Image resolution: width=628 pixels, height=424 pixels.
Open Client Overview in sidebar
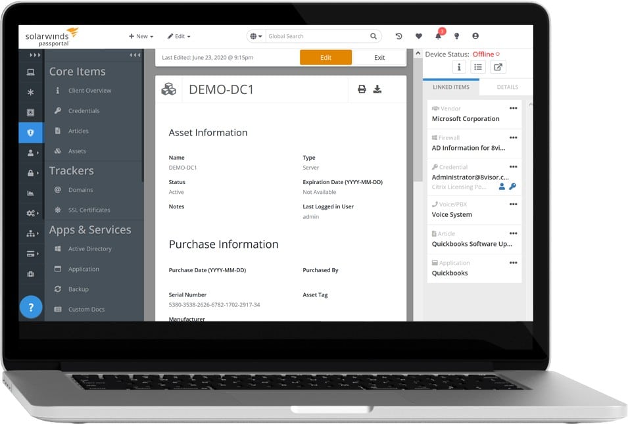pos(89,91)
